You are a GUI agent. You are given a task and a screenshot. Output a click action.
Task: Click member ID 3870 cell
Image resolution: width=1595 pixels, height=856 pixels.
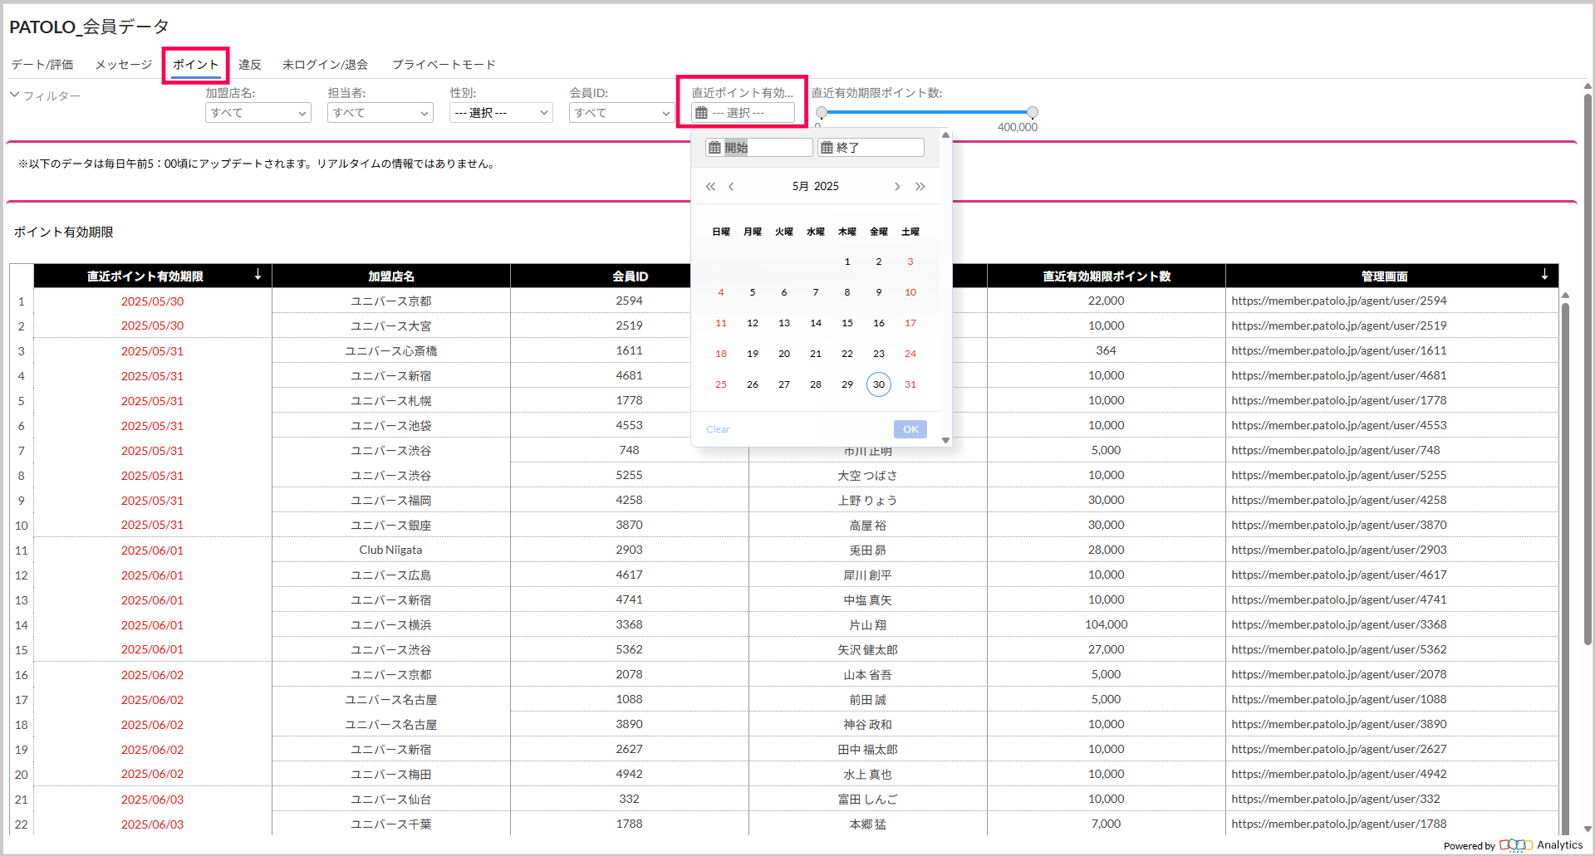coord(629,525)
